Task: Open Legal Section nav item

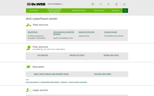Action: pos(99,10)
